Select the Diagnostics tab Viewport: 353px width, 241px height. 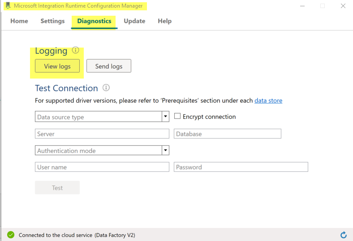pos(94,21)
